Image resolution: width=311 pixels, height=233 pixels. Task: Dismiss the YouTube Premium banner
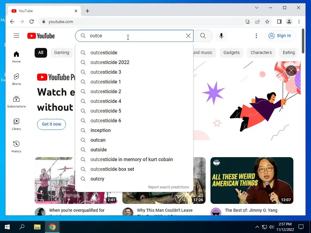click(291, 70)
